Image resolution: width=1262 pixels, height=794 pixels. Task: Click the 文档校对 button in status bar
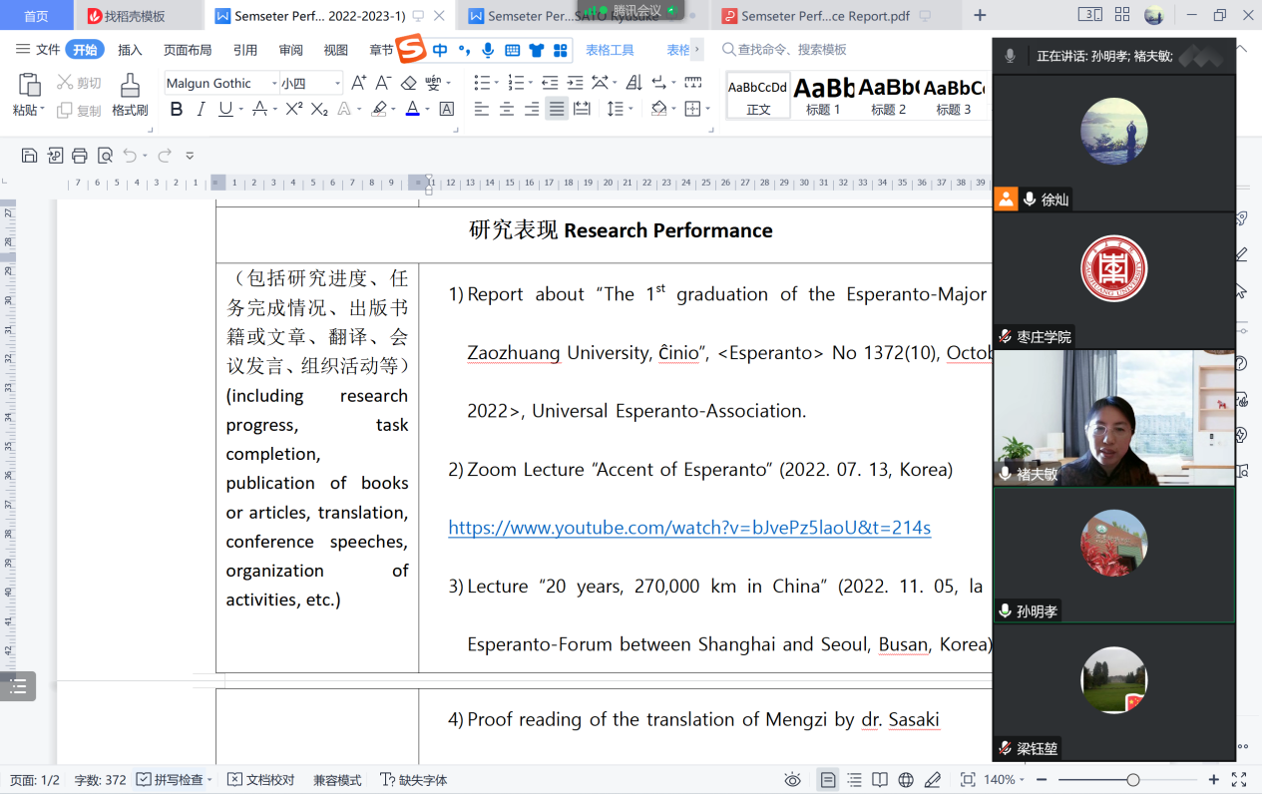click(x=261, y=780)
